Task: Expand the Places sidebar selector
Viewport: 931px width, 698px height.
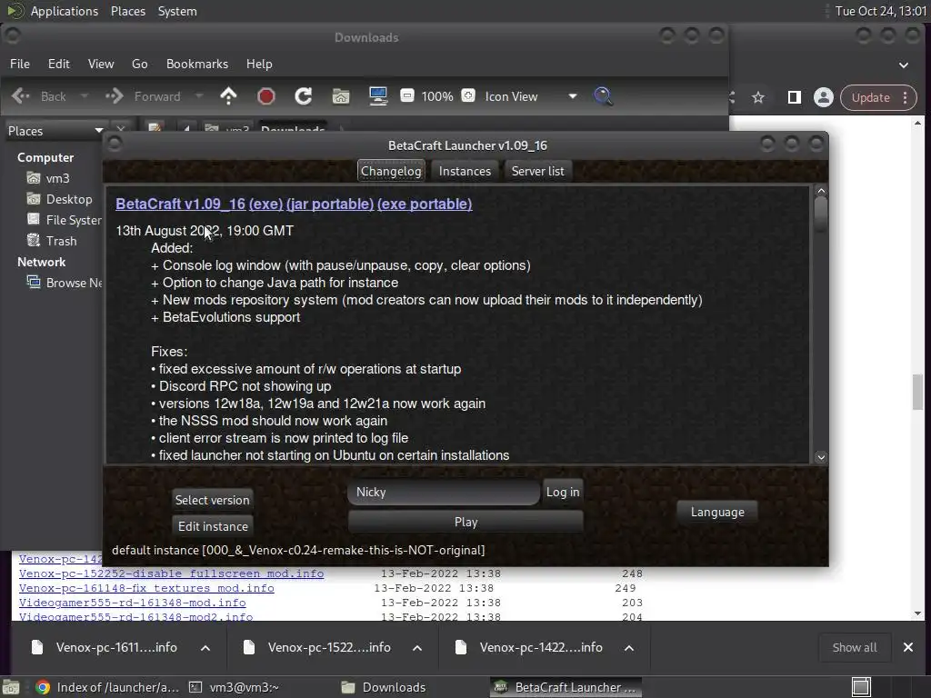Action: (55, 131)
